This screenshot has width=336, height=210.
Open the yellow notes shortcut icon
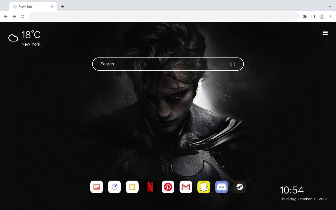[132, 187]
